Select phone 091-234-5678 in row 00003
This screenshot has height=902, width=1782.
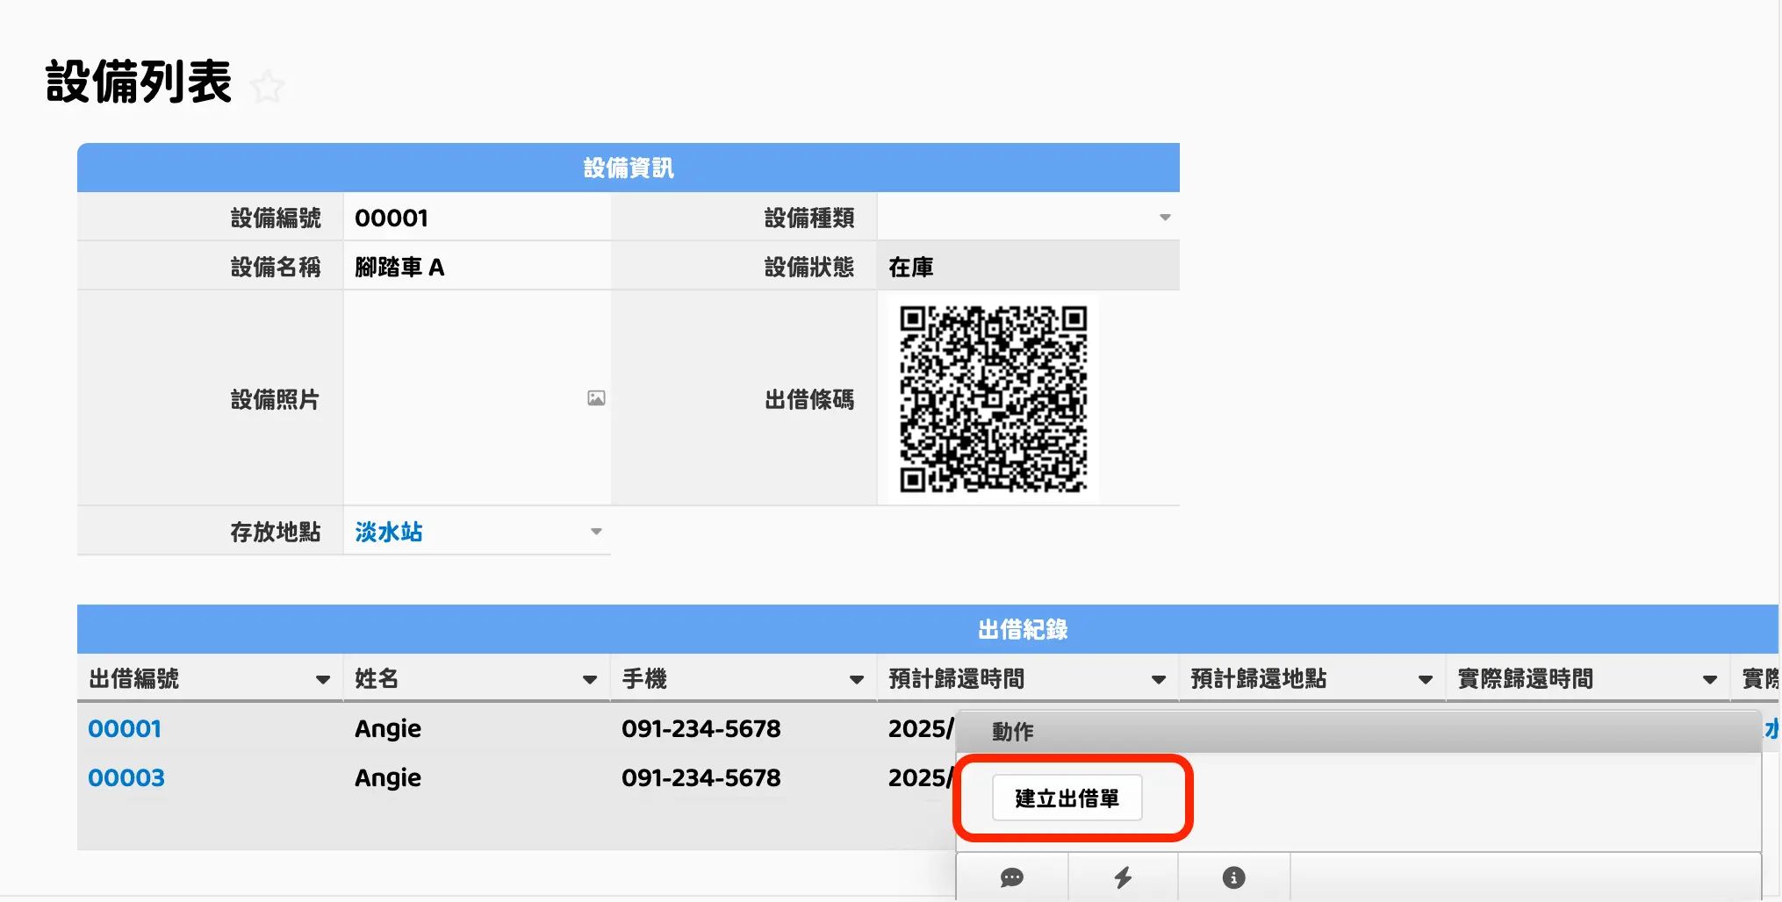tap(701, 777)
